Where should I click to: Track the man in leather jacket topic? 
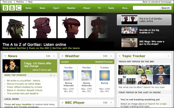pos(144,80)
